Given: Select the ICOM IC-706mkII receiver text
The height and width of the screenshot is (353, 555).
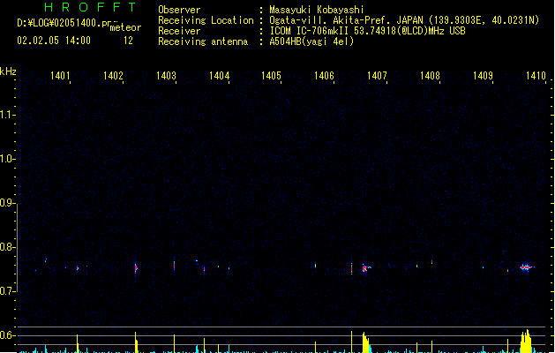Looking at the screenshot, I should (311, 31).
